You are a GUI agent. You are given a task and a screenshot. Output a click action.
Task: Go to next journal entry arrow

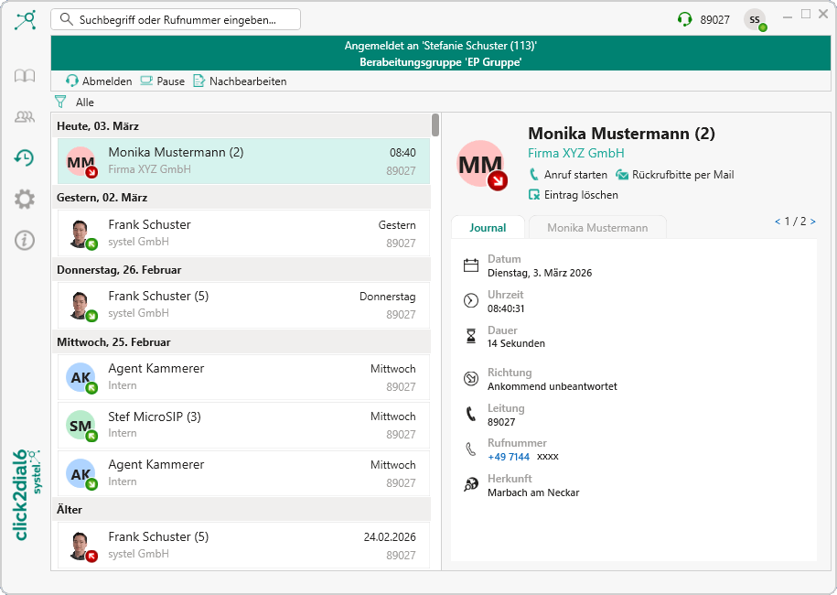812,222
